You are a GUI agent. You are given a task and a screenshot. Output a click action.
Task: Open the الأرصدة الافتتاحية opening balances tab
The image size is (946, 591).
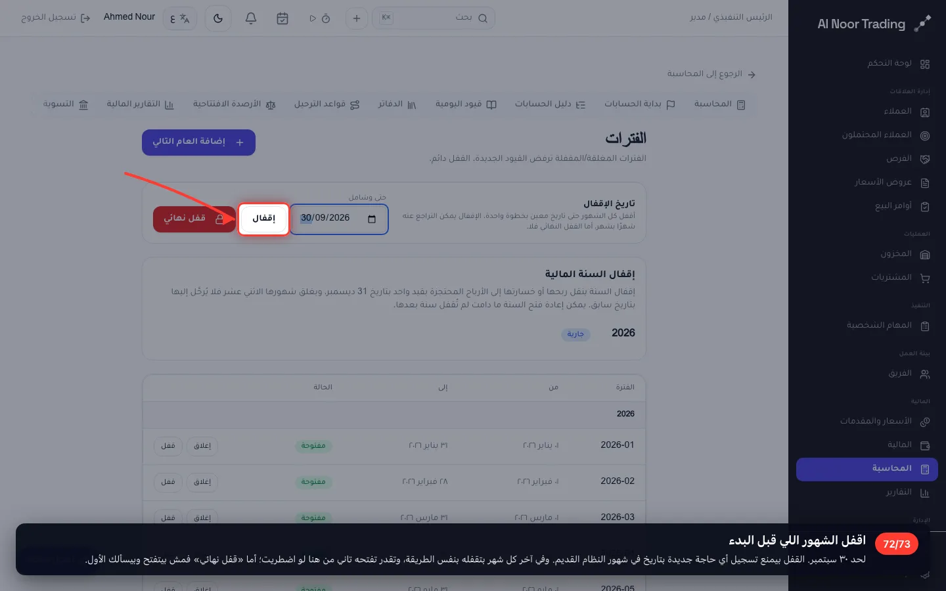[x=235, y=104]
